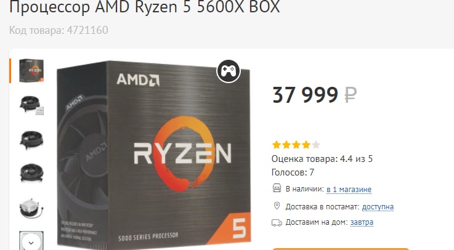Select the Ryzen box thumbnail
Screen dimensions: 454x250
(x=31, y=71)
